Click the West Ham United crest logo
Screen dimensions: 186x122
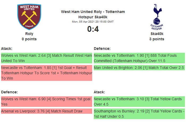(29, 16)
